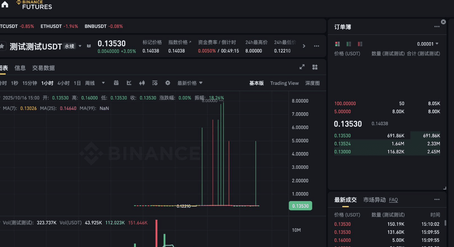The width and height of the screenshot is (454, 247).
Task: Select the 周线 timeframe
Action: click(90, 83)
